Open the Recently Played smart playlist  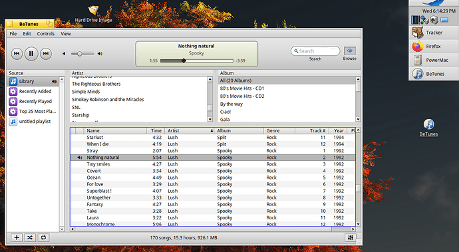tap(33, 101)
